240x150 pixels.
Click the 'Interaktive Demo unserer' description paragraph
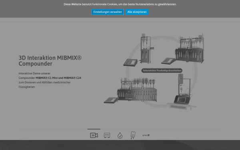(50, 80)
